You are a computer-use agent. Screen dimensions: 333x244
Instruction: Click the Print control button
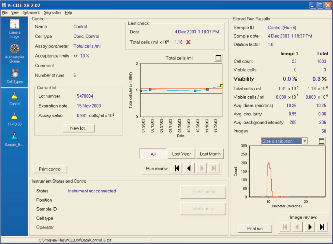point(50,169)
